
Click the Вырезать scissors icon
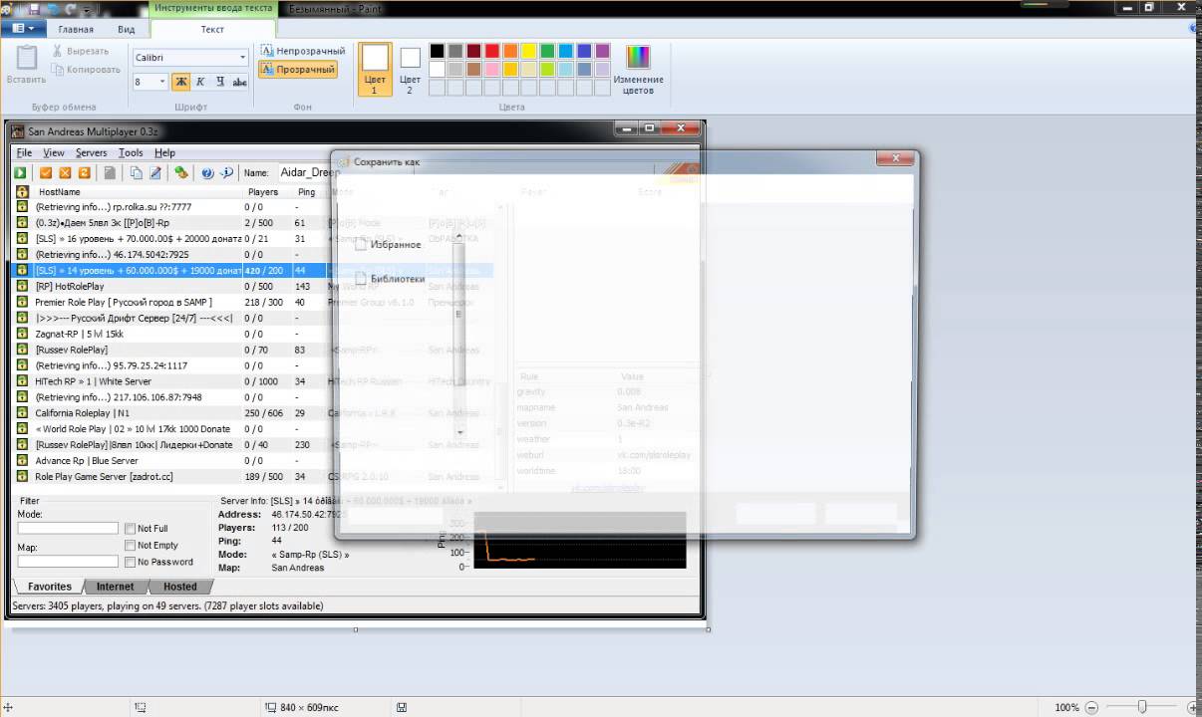pos(58,50)
